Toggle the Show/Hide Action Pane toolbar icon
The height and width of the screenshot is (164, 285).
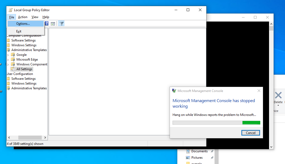click(x=53, y=24)
